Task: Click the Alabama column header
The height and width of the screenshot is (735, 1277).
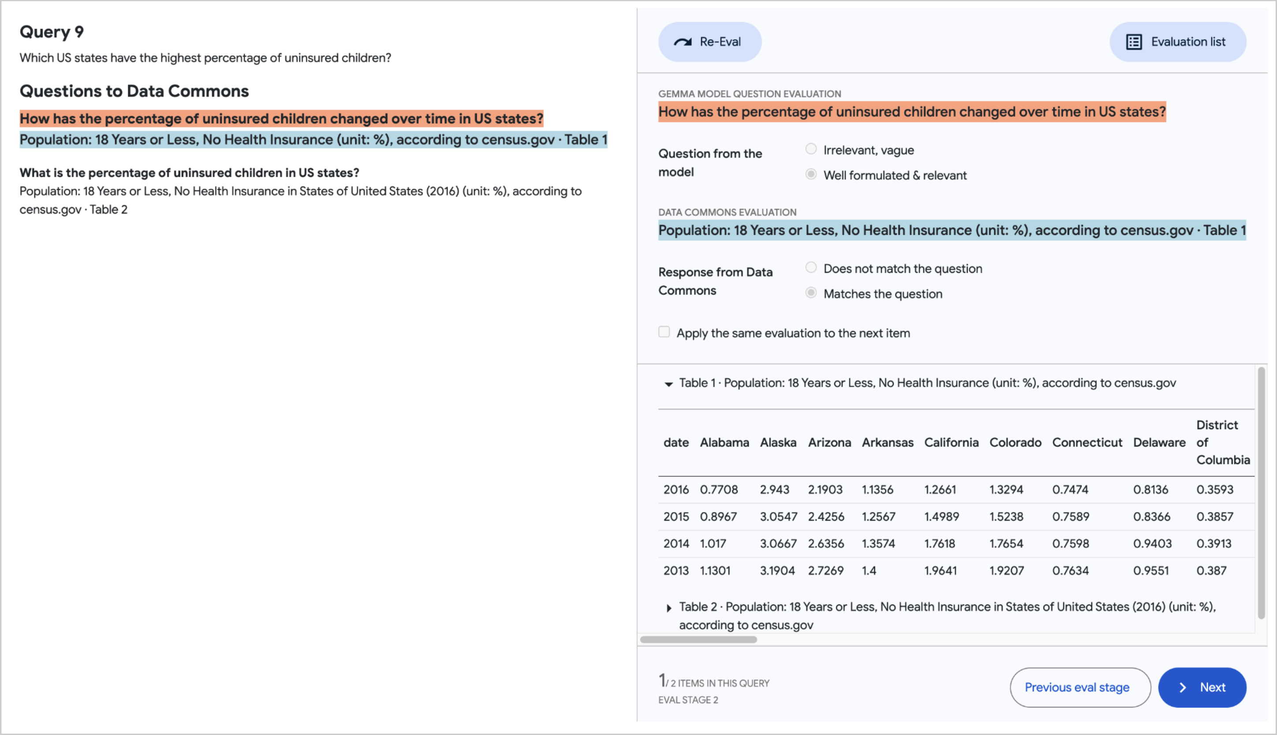Action: coord(724,443)
